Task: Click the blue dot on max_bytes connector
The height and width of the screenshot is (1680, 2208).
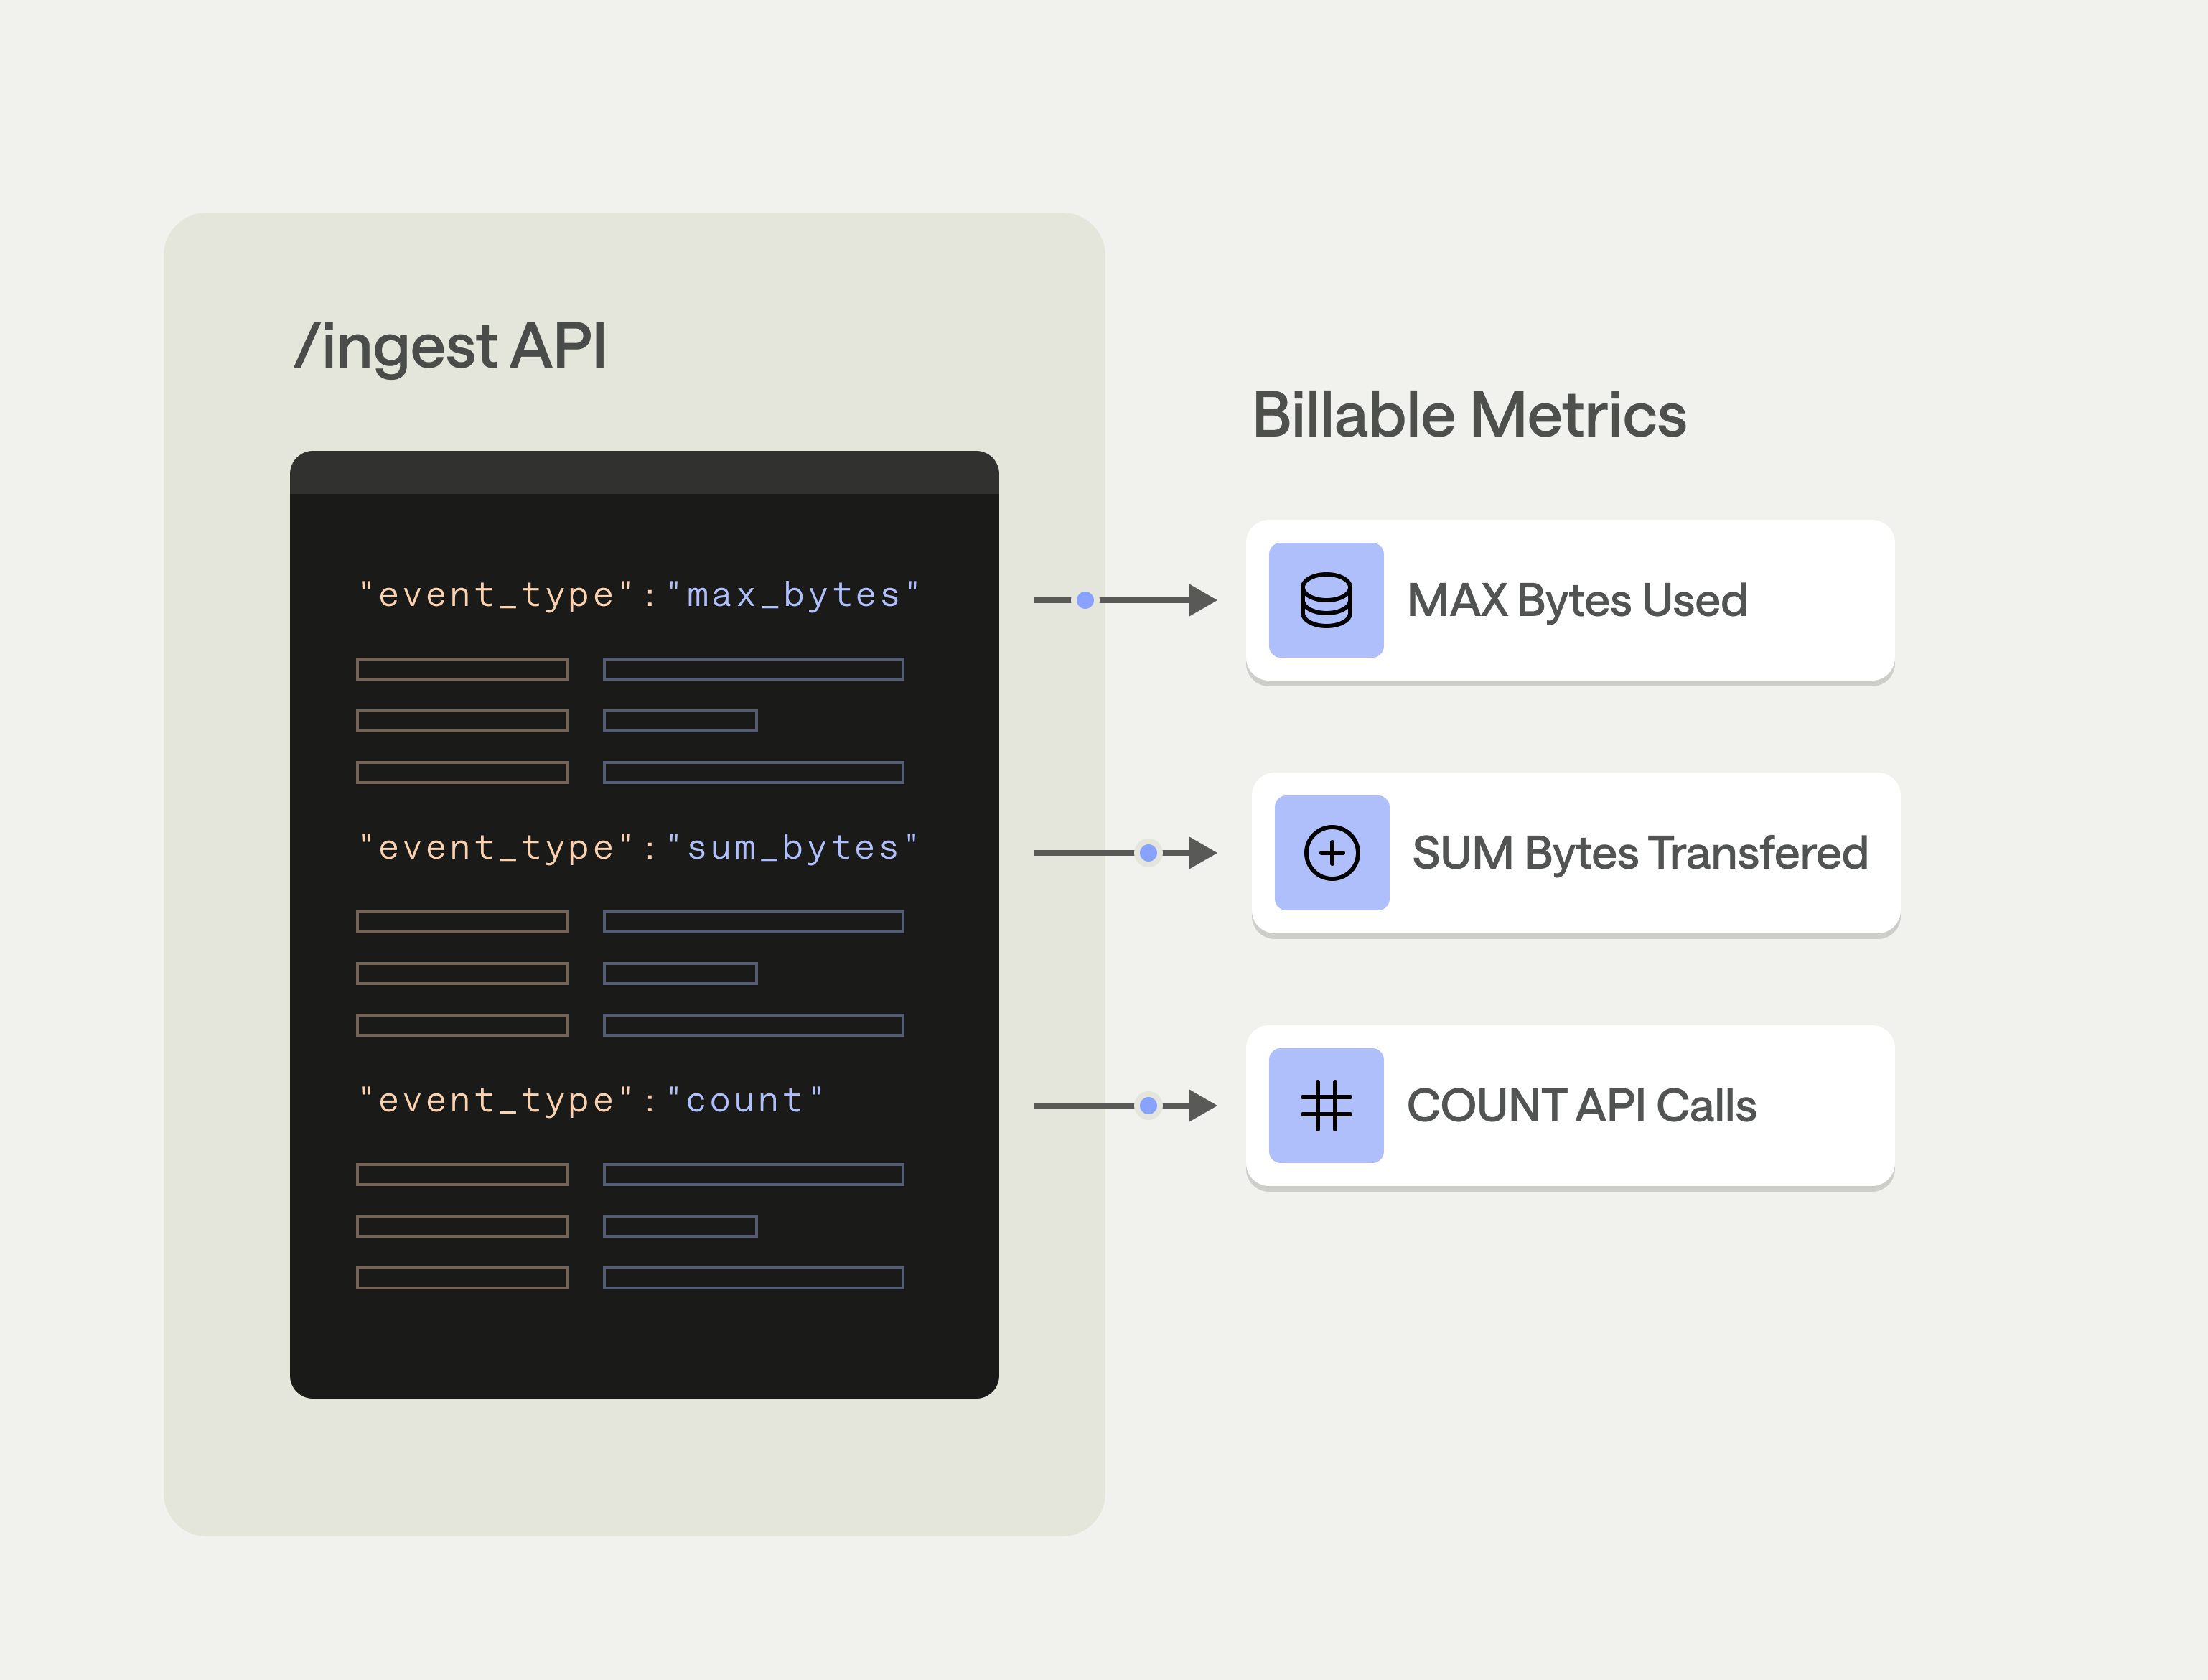Action: [1085, 600]
